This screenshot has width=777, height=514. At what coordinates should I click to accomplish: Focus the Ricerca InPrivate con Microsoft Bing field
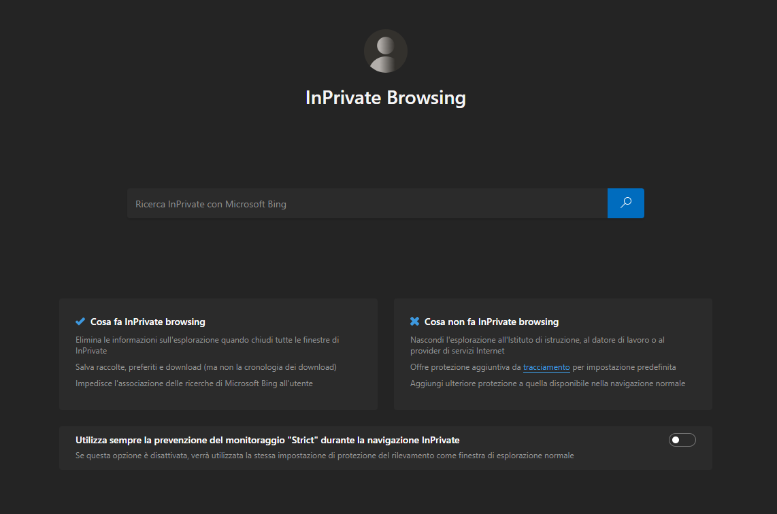[367, 204]
